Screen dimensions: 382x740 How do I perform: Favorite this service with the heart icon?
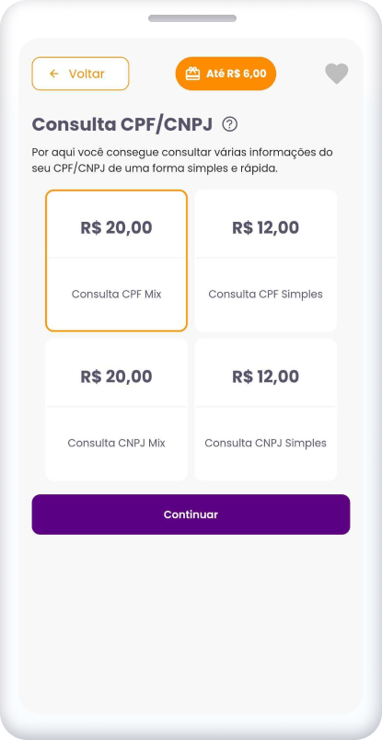click(x=337, y=74)
